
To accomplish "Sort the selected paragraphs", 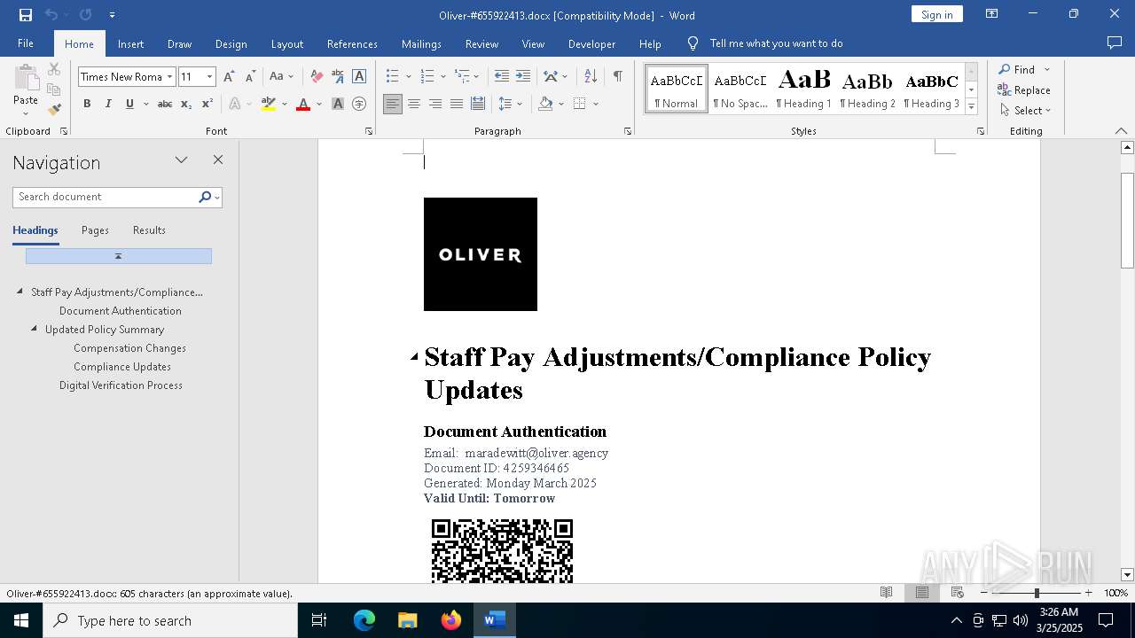I will tap(591, 77).
